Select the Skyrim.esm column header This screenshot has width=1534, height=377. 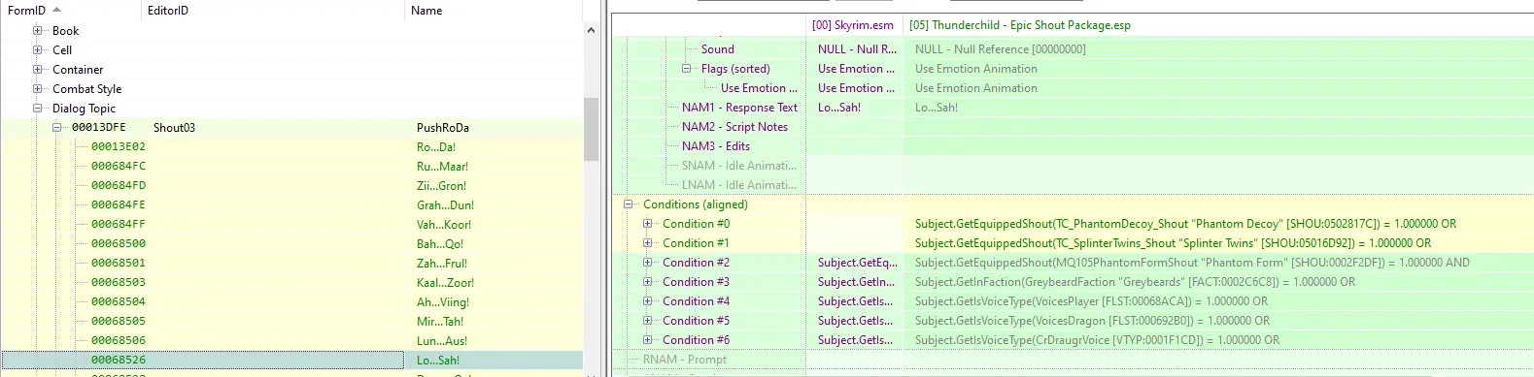pyautogui.click(x=854, y=25)
